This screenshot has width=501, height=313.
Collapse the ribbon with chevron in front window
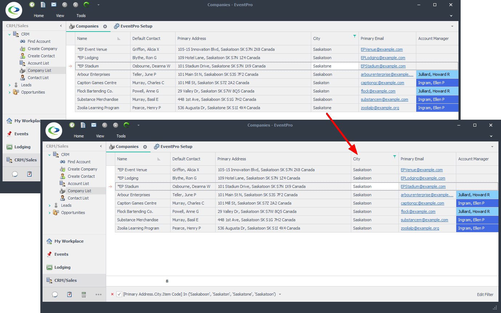coord(491,136)
